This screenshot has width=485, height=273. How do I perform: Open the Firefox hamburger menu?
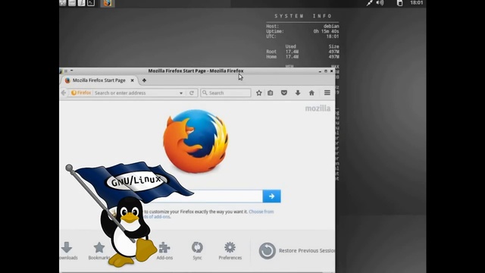click(x=327, y=93)
